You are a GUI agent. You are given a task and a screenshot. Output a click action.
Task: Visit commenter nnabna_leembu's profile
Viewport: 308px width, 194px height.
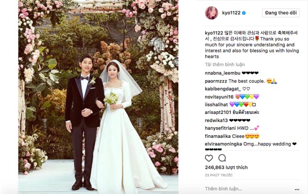pyautogui.click(x=223, y=73)
